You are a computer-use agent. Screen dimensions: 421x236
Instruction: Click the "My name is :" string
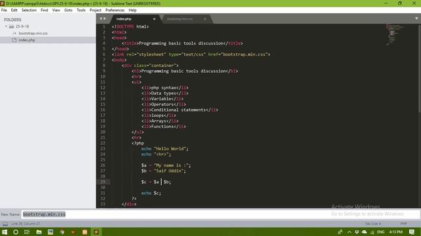coord(171,165)
